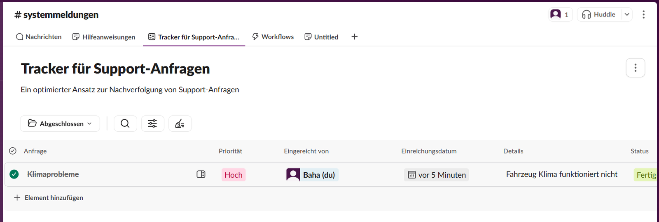Open the Einreichungsdatum date field
659x222 pixels.
click(437, 175)
